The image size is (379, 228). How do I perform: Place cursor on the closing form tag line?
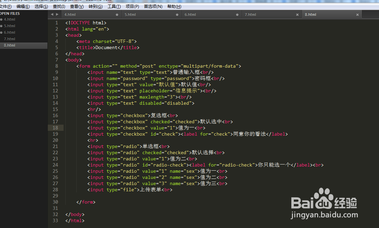click(x=86, y=202)
